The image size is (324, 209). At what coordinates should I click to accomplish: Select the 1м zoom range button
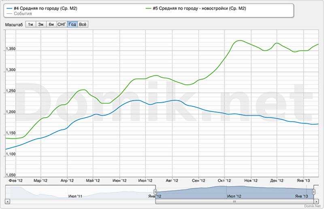[x=30, y=24]
